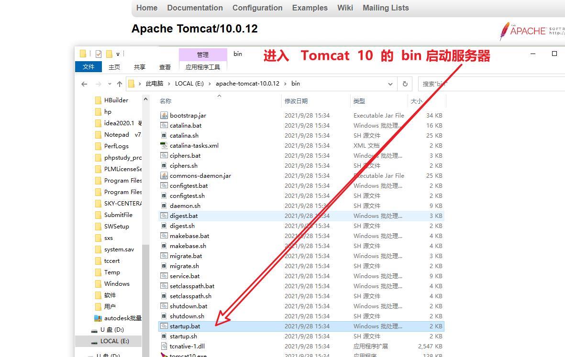Viewport: 565px width, 357px height.
Task: Open the 应用程序工具 ribbon tab
Action: tap(202, 67)
